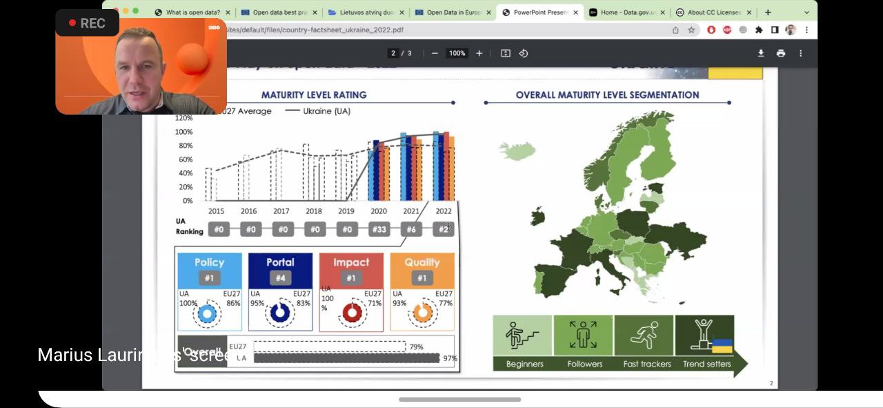The image size is (883, 408).
Task: Click the UA 97% overall bar
Action: [346, 358]
